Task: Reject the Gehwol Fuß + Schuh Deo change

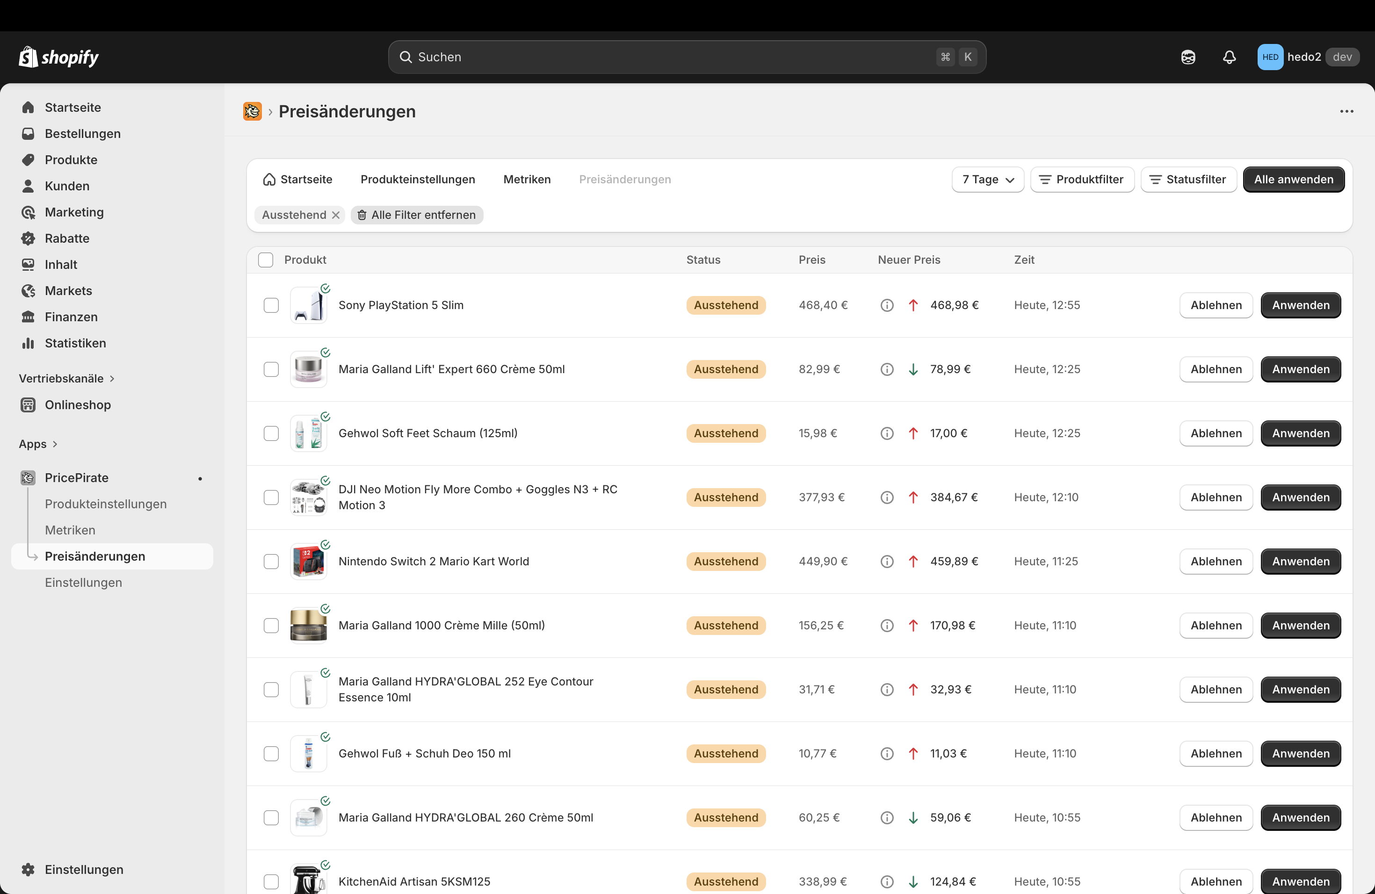Action: pyautogui.click(x=1216, y=754)
